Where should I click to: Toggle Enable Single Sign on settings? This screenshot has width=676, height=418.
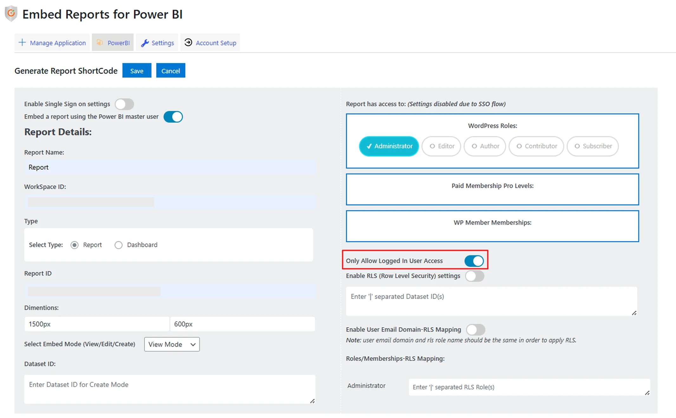[124, 104]
